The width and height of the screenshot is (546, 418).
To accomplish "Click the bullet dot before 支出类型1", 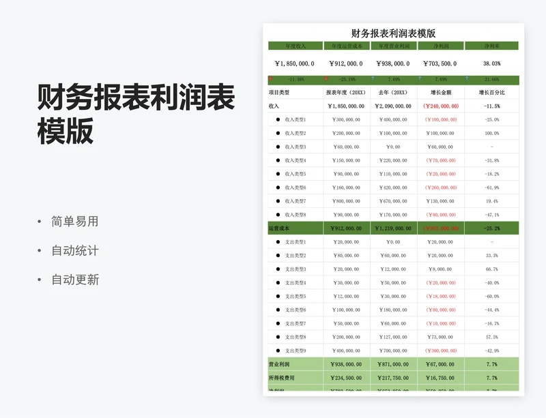I will [x=278, y=241].
